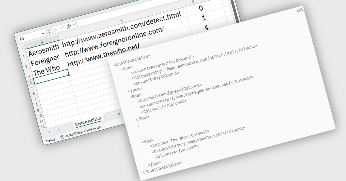This screenshot has width=346, height=181.
Task: Click the Select All corner triangle
Action: pos(22,47)
